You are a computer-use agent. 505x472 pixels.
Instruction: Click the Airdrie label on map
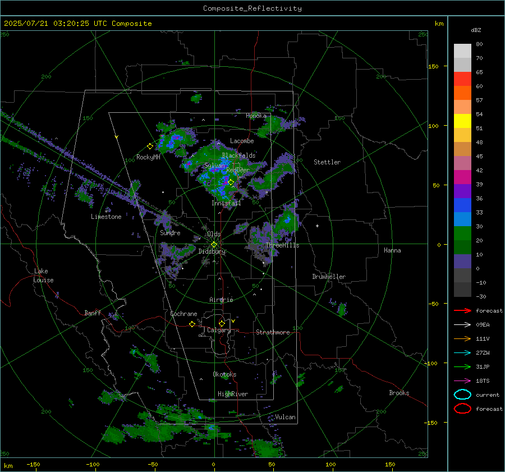pyautogui.click(x=221, y=300)
